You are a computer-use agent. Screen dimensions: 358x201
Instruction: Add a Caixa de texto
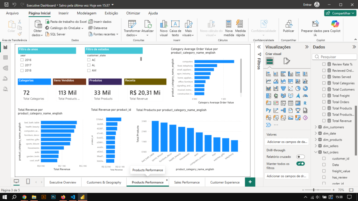(175, 29)
